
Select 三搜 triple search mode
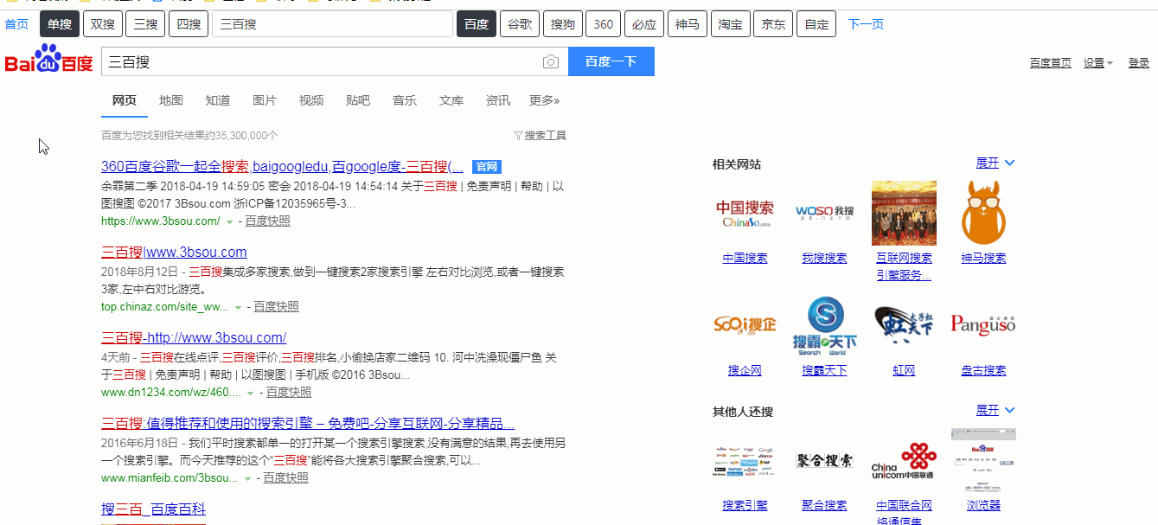coord(145,24)
